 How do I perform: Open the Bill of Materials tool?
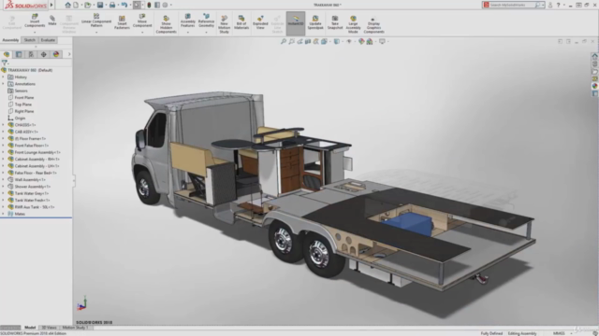[x=241, y=22]
